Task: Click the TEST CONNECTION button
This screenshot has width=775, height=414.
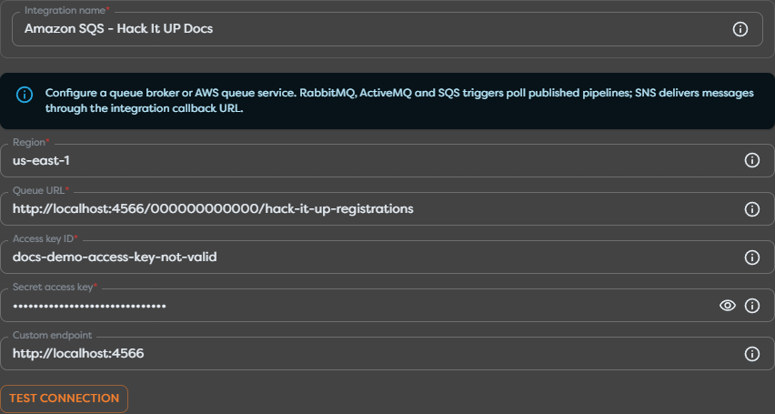Action: tap(65, 399)
